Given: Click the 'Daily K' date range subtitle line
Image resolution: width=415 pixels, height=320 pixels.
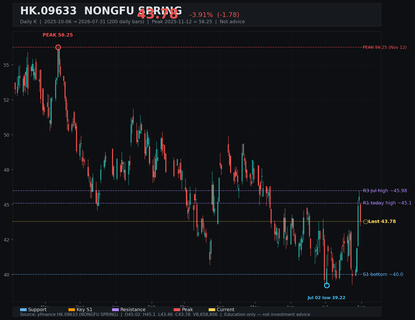Looking at the screenshot, I should [132, 22].
